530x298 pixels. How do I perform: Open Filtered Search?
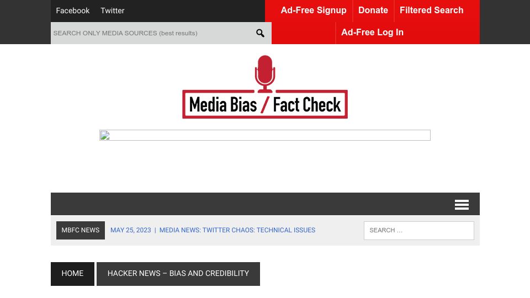click(x=431, y=10)
